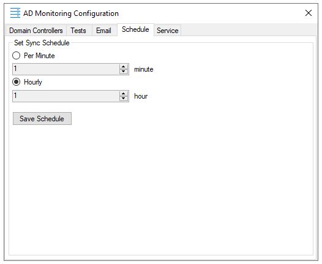The width and height of the screenshot is (322, 264).
Task: Close the AD Monitoring Configuration window
Action: (x=309, y=13)
